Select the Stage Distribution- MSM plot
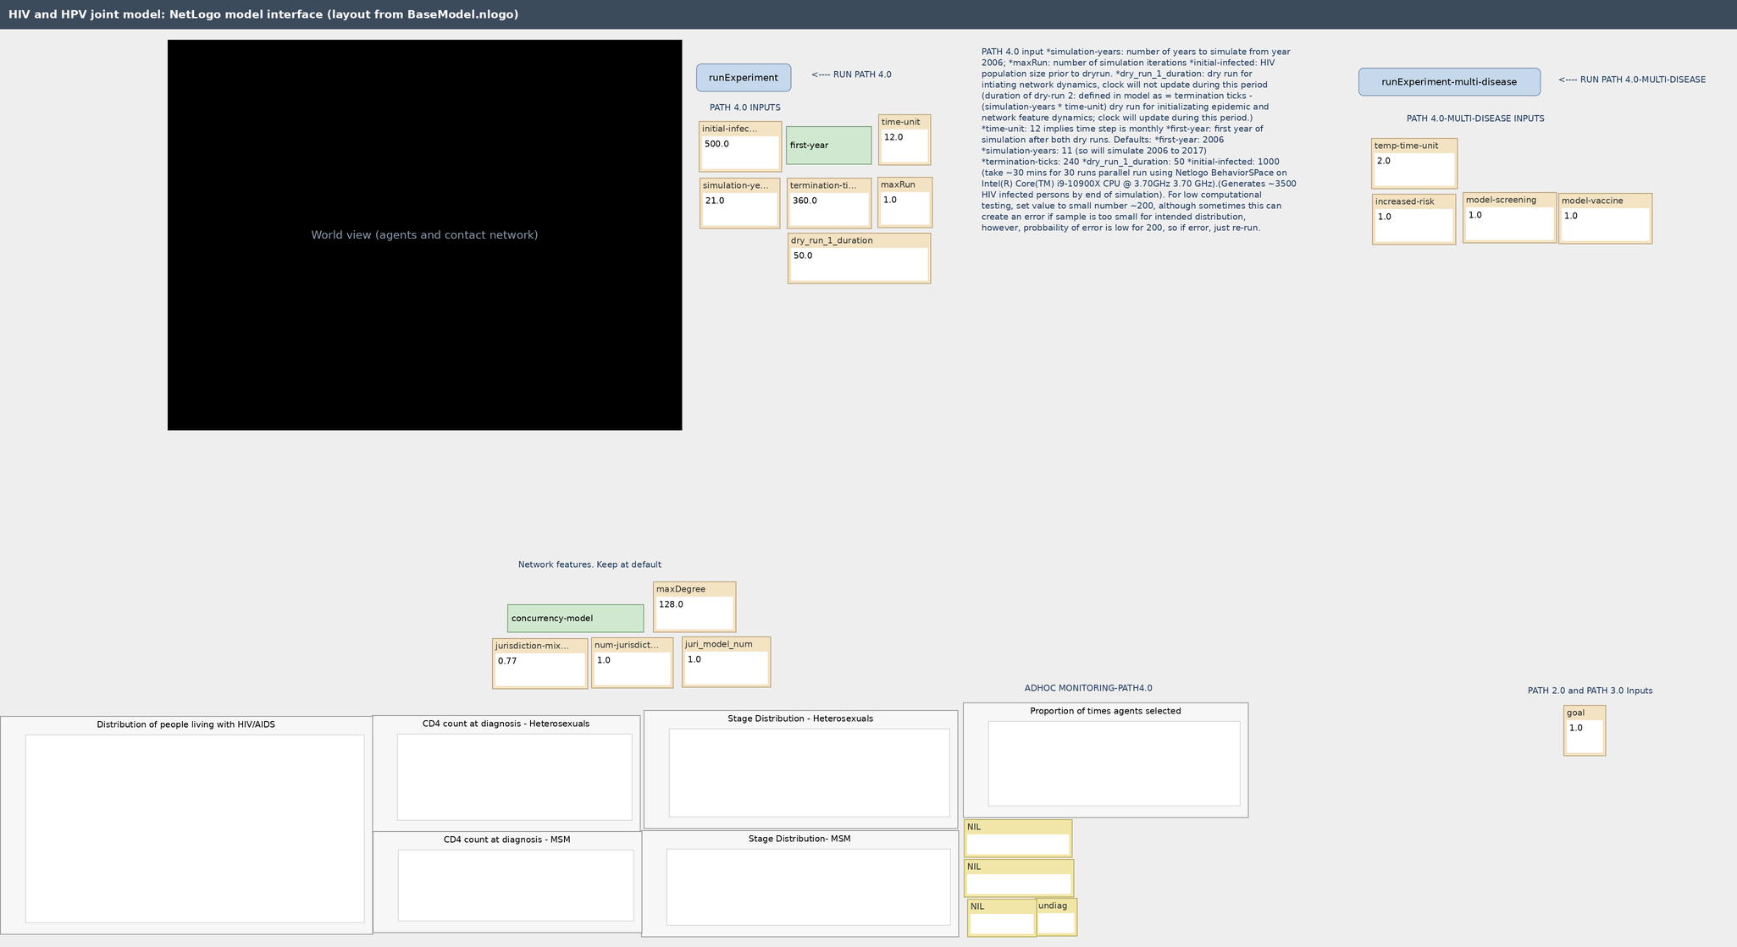This screenshot has height=947, width=1737. [799, 884]
